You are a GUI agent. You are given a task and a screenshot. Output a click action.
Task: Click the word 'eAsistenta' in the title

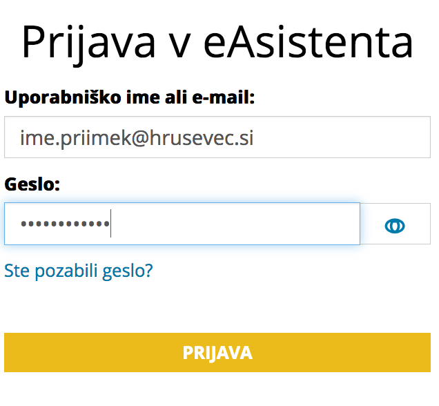(308, 43)
